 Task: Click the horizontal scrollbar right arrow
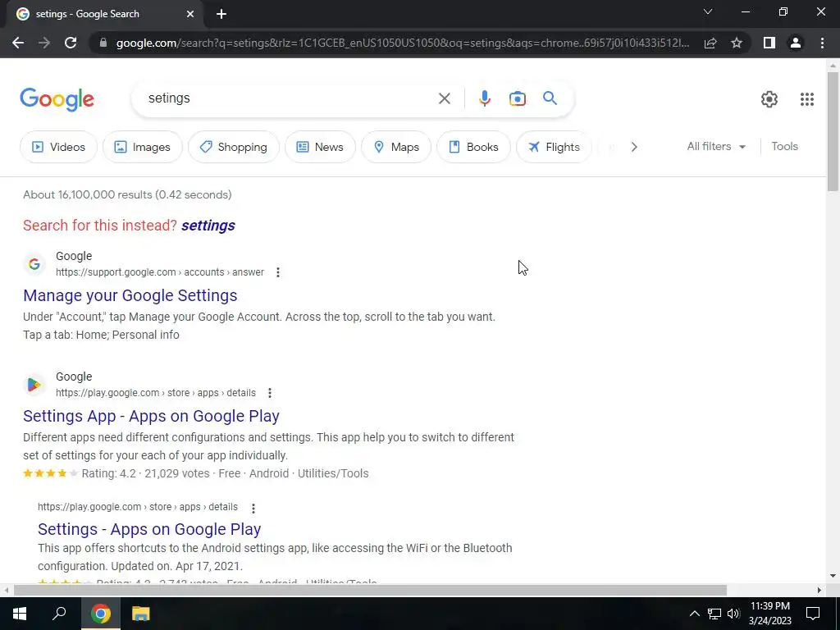click(819, 590)
